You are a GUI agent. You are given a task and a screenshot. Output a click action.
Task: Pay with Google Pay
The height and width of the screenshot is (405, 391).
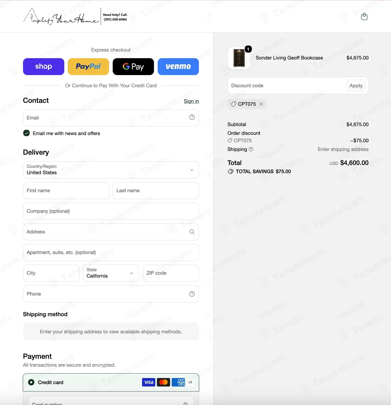point(133,67)
